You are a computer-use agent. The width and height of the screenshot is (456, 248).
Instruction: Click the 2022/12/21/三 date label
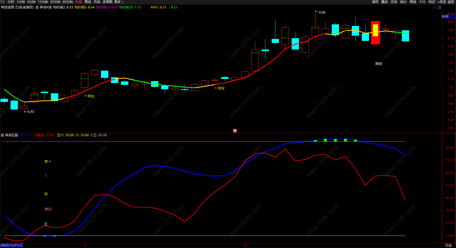click(12, 245)
